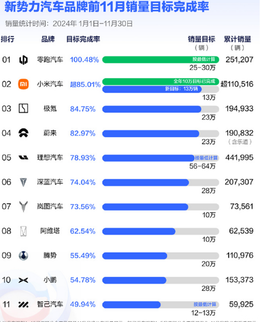This screenshot has height=322, width=264.
Task: Click the progress bar for 蔚来
Action: coord(161,134)
